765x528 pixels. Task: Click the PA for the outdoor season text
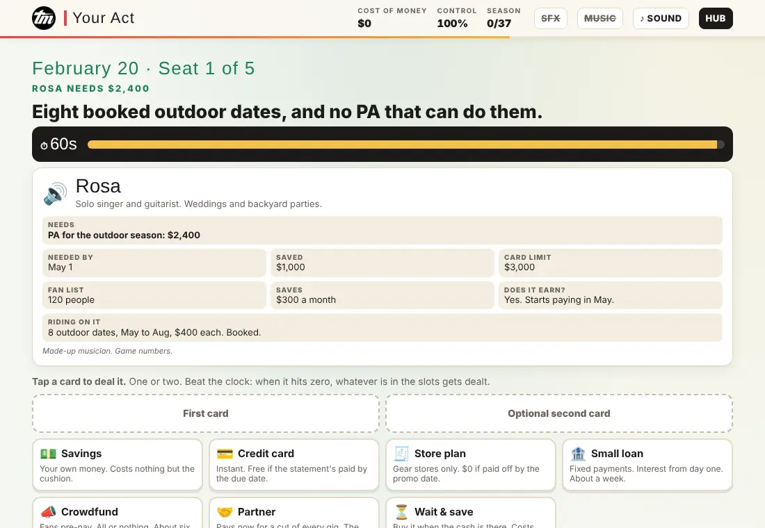click(124, 235)
